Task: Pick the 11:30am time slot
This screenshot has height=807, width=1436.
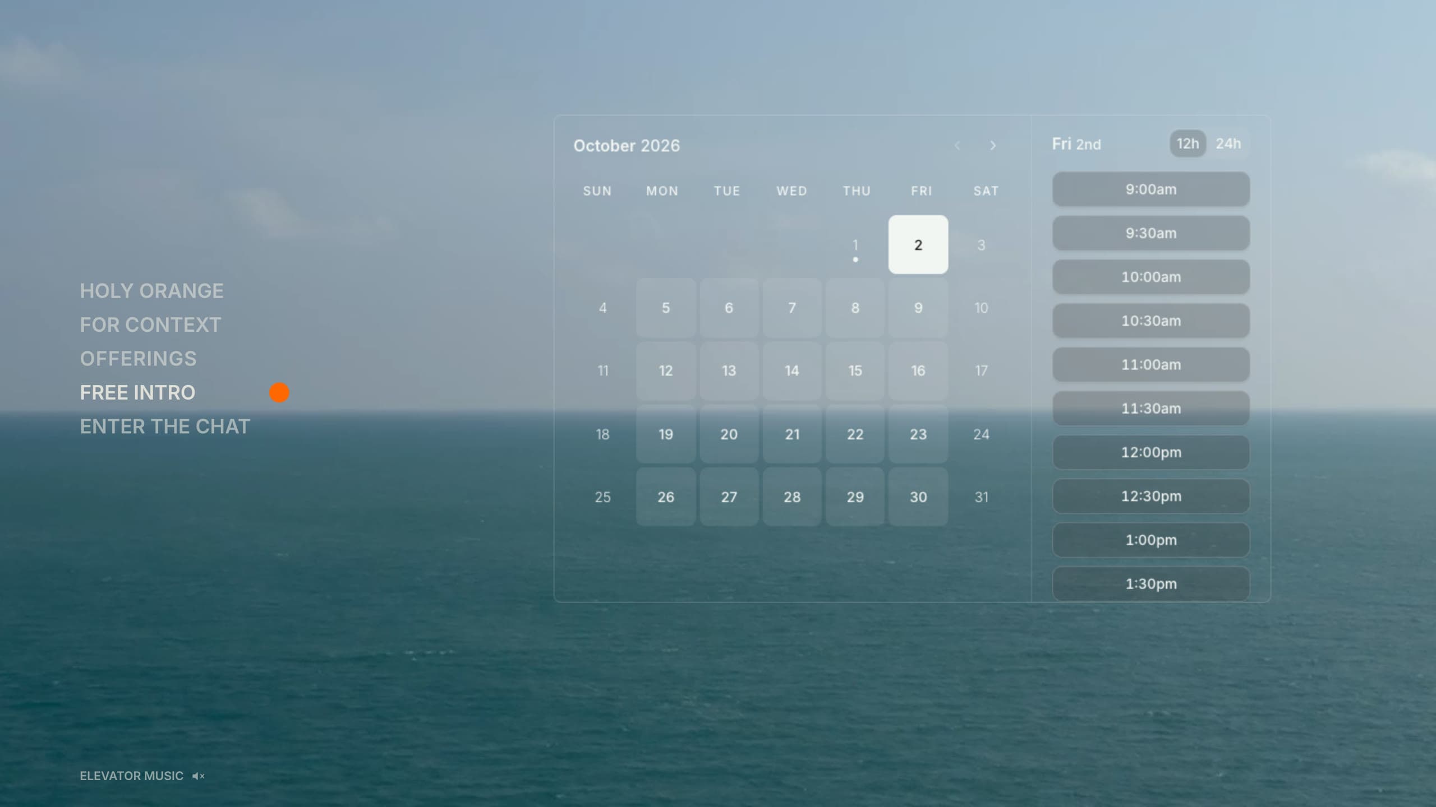Action: pyautogui.click(x=1151, y=409)
